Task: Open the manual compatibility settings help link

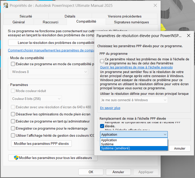Action: point(51,50)
